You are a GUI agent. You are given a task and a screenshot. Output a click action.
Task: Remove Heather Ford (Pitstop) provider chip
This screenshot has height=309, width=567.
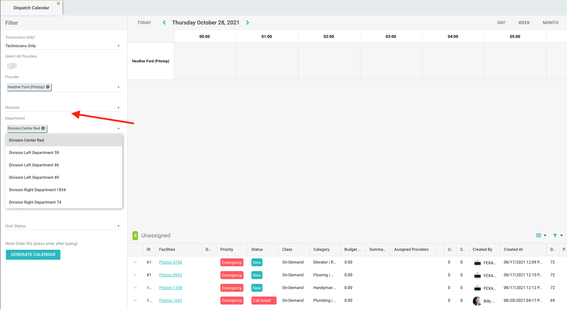coord(48,87)
